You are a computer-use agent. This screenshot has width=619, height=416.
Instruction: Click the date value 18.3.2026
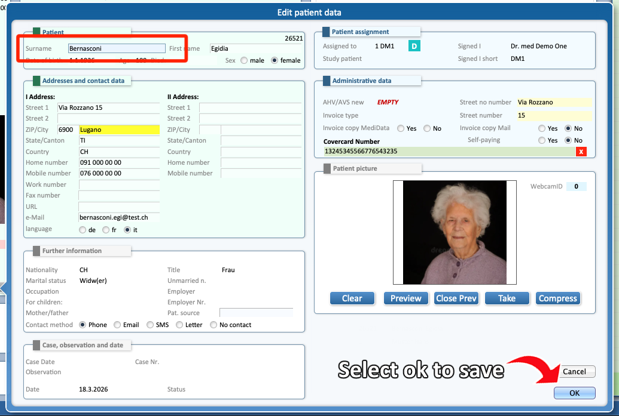coord(93,389)
